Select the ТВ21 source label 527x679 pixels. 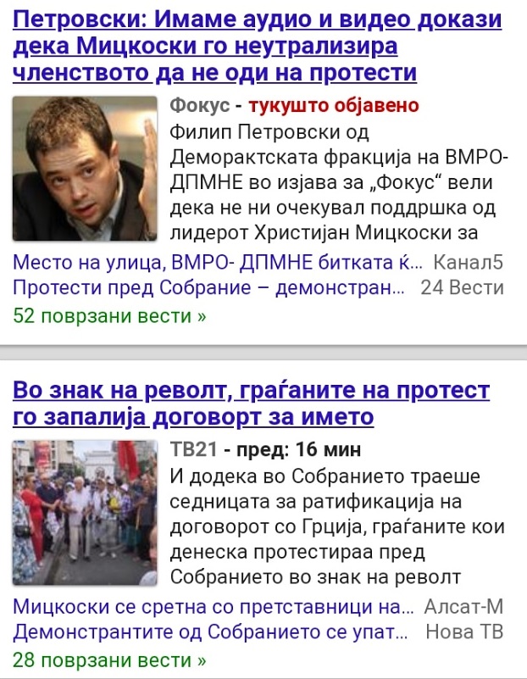click(x=193, y=449)
